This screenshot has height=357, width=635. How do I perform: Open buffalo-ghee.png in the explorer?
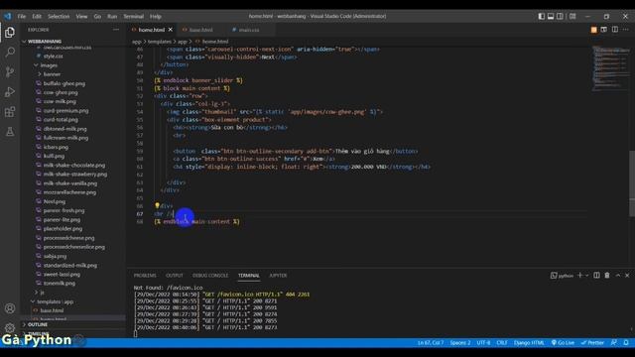(x=63, y=83)
